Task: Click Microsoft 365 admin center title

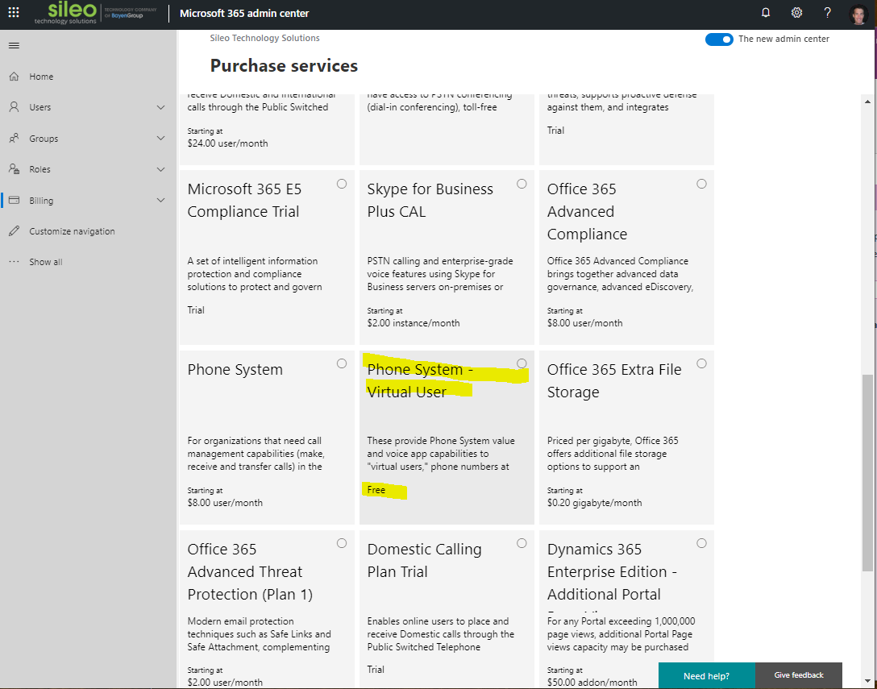Action: [x=244, y=13]
